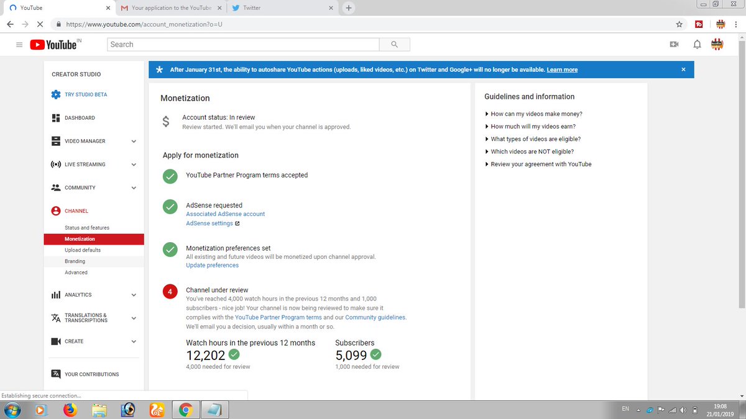Expand the Create section

click(x=133, y=341)
